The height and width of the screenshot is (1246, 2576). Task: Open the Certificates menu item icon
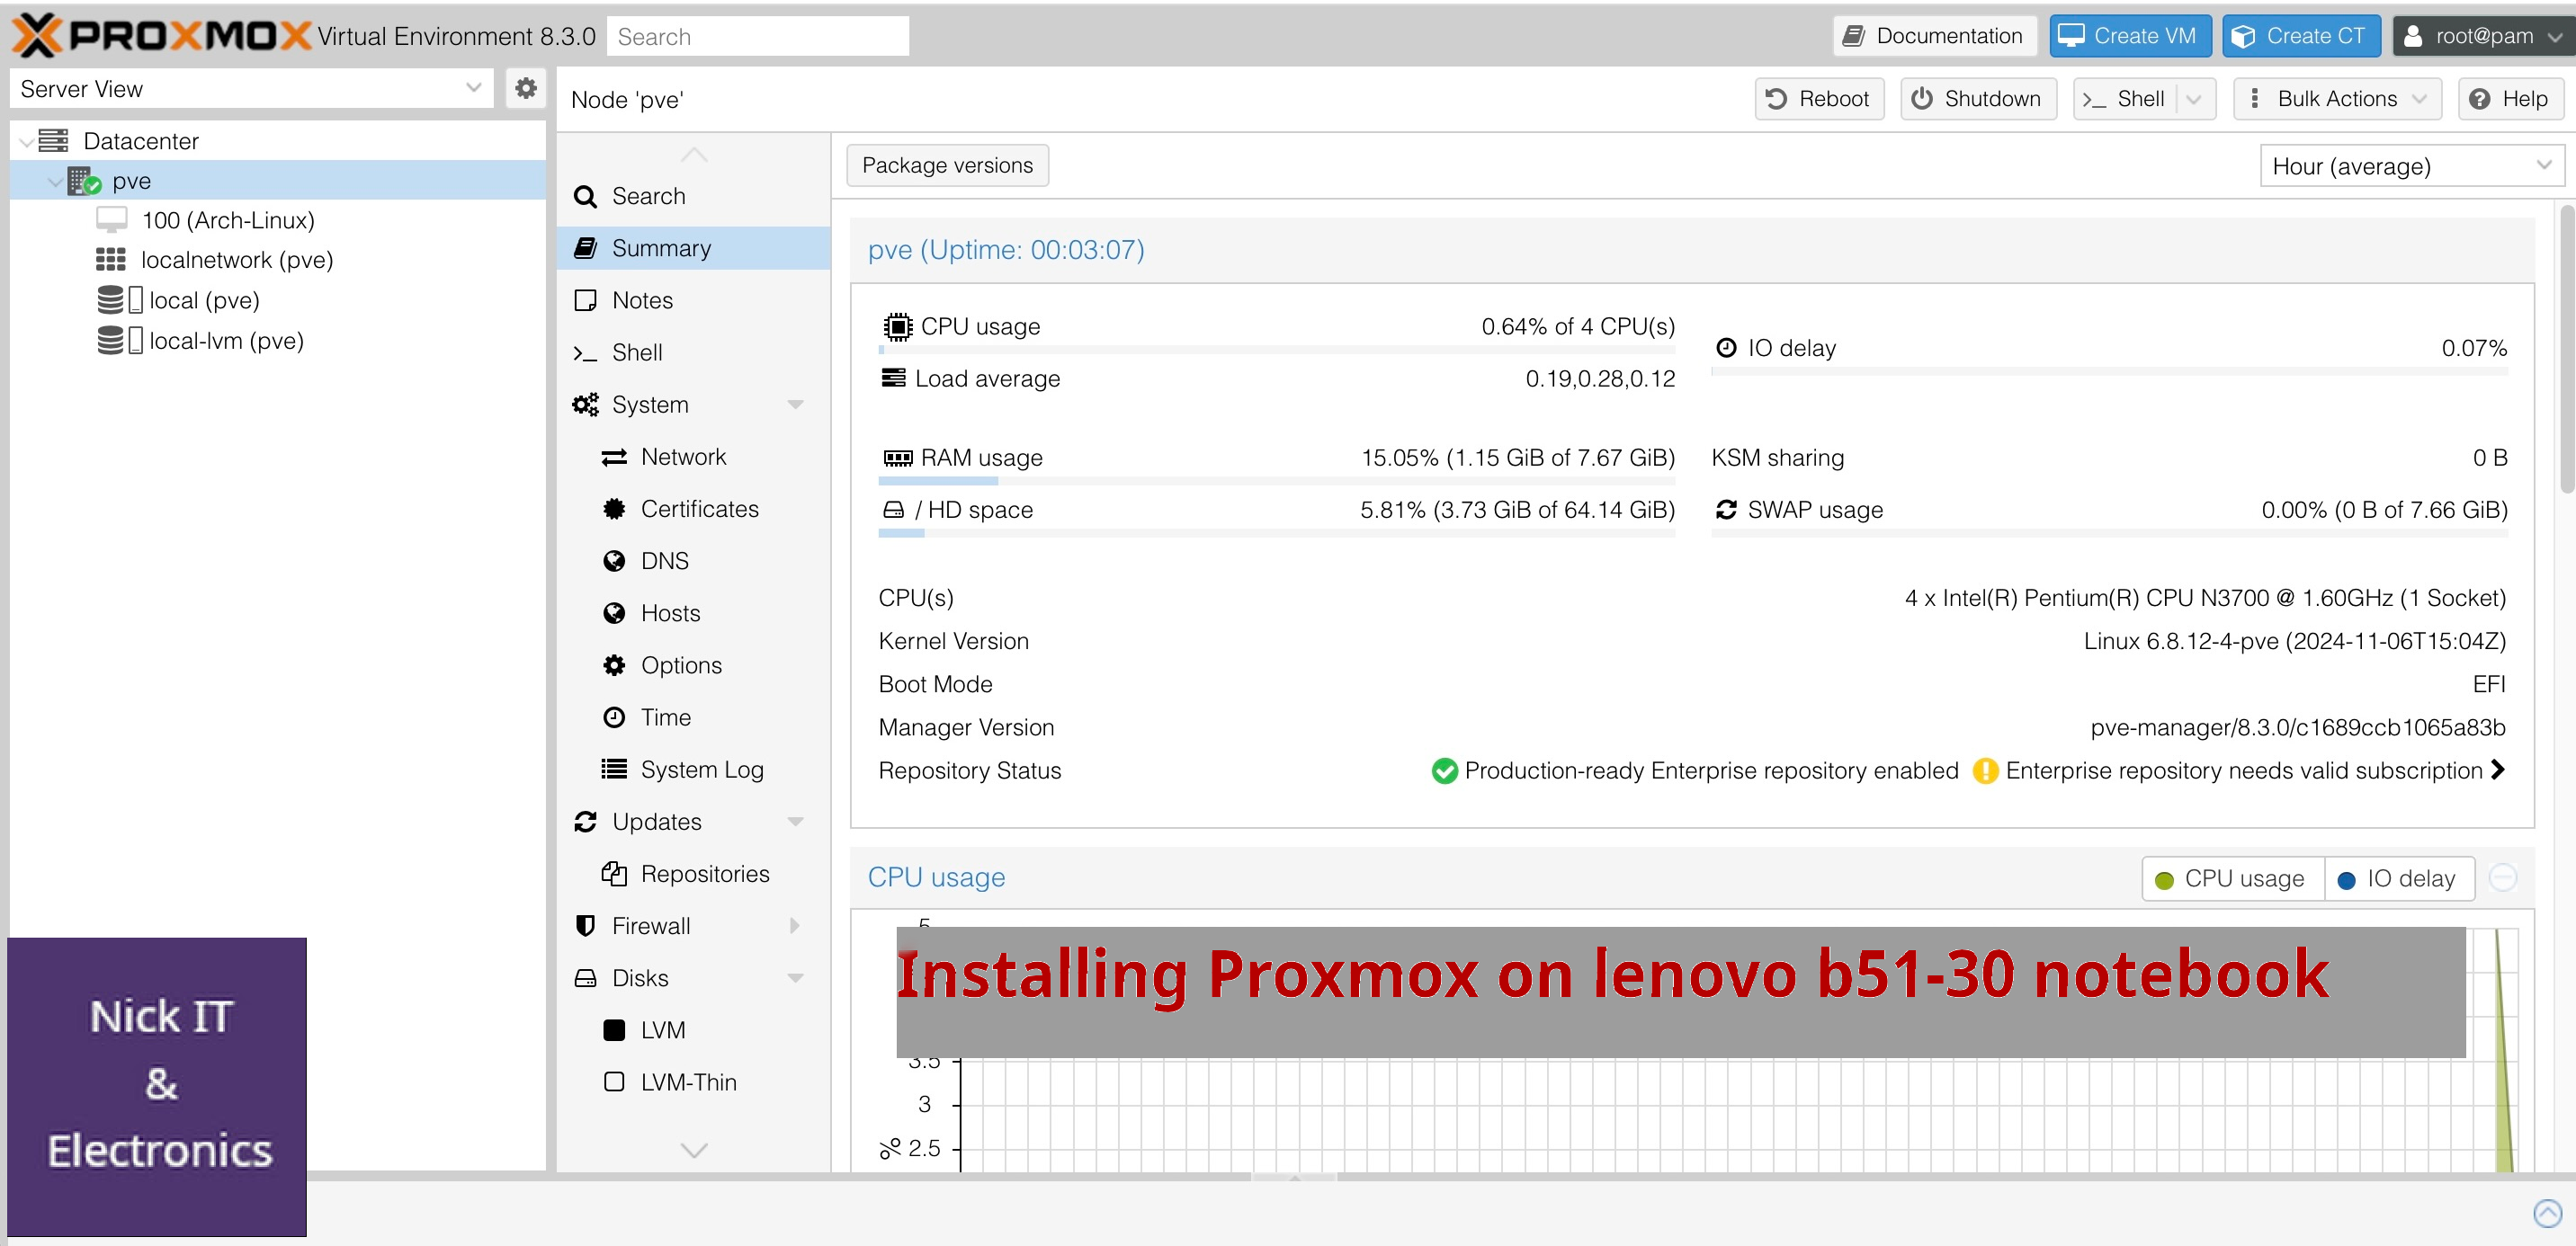(x=613, y=509)
